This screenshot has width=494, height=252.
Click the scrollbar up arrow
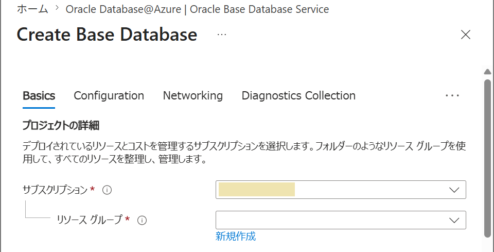click(x=487, y=72)
